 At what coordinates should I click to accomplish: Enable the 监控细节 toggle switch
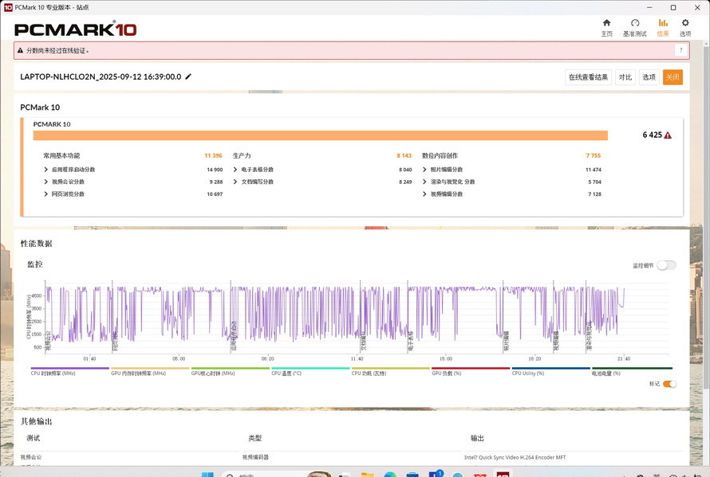pyautogui.click(x=666, y=265)
